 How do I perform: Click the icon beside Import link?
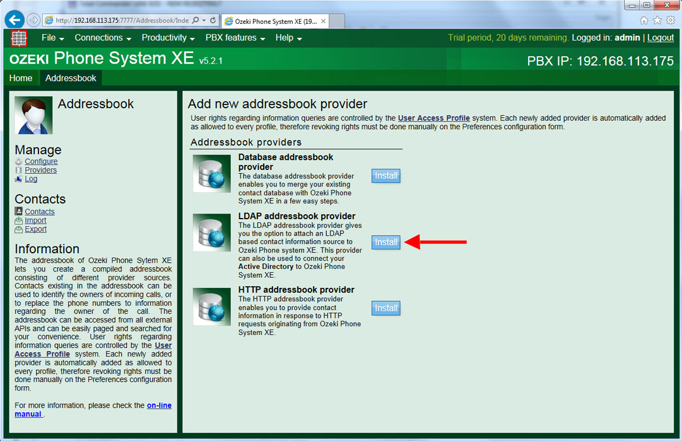tap(18, 220)
